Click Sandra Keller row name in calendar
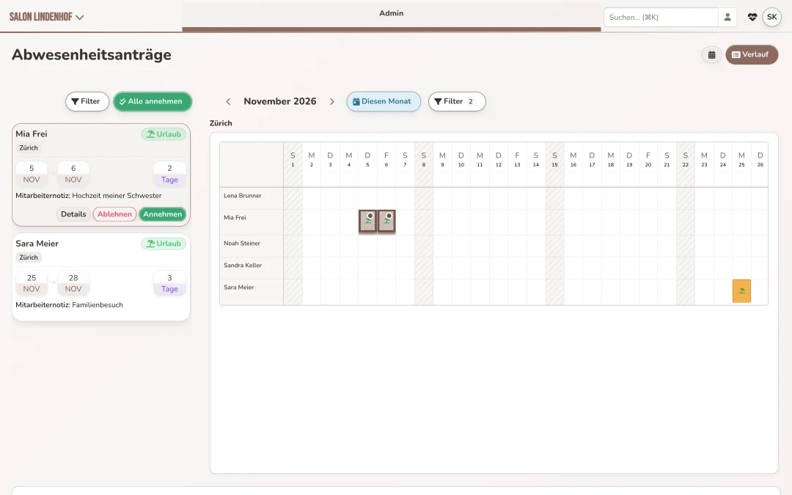792x495 pixels. 243,265
